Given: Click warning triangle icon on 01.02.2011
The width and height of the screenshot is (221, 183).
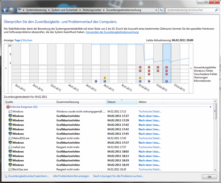Looking at the screenshot, I should pyautogui.click(x=140, y=78).
